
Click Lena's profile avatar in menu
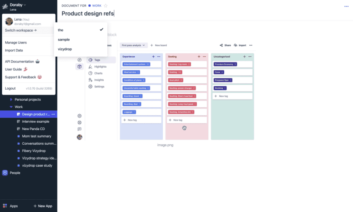[9, 22]
